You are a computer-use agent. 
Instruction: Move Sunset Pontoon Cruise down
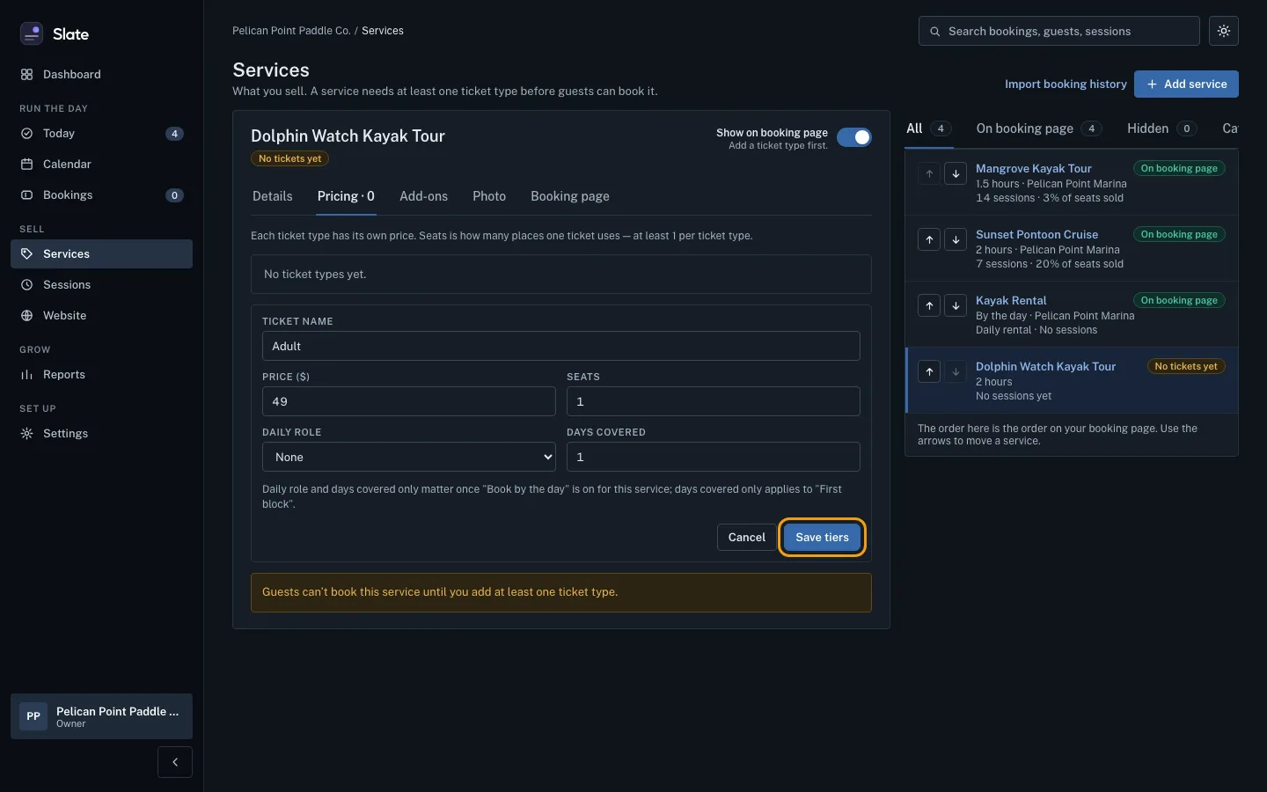(956, 239)
